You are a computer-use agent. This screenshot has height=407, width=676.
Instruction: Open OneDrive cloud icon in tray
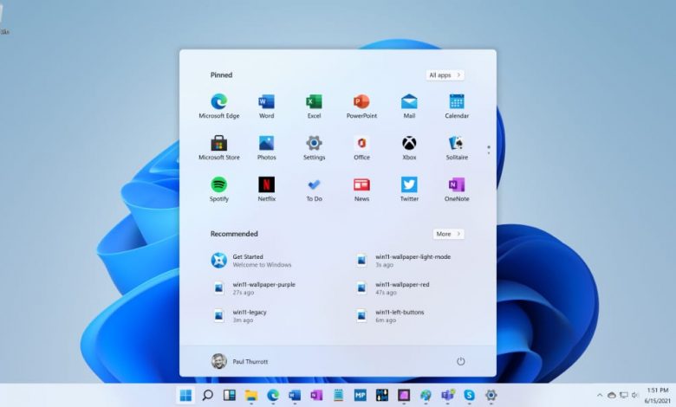click(611, 395)
